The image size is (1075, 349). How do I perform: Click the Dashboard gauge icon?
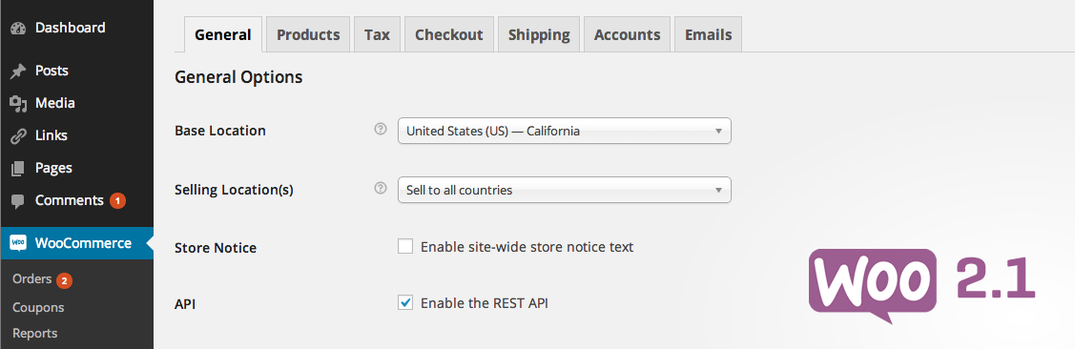click(x=18, y=28)
